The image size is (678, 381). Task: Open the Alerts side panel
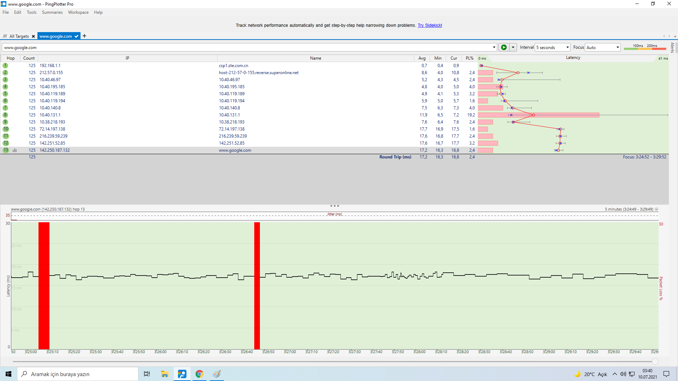click(x=672, y=48)
